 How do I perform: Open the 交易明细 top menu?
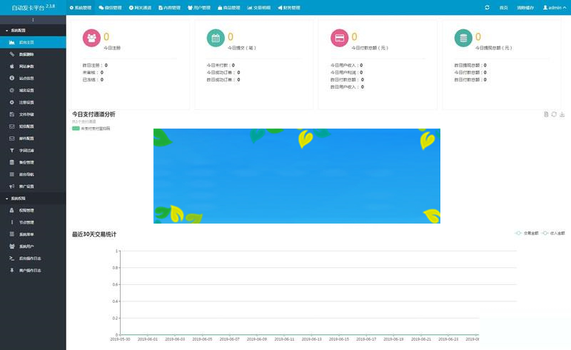(258, 7)
